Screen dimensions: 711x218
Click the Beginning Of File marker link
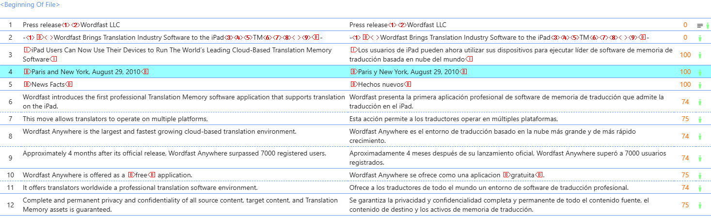(x=30, y=5)
